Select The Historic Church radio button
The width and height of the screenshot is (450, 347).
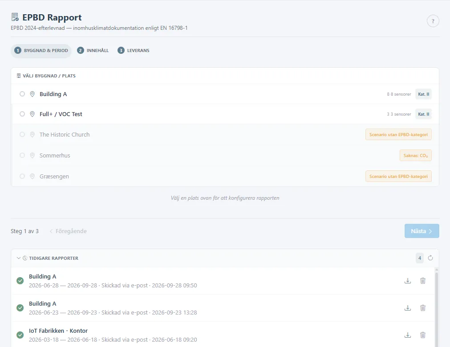pyautogui.click(x=22, y=134)
